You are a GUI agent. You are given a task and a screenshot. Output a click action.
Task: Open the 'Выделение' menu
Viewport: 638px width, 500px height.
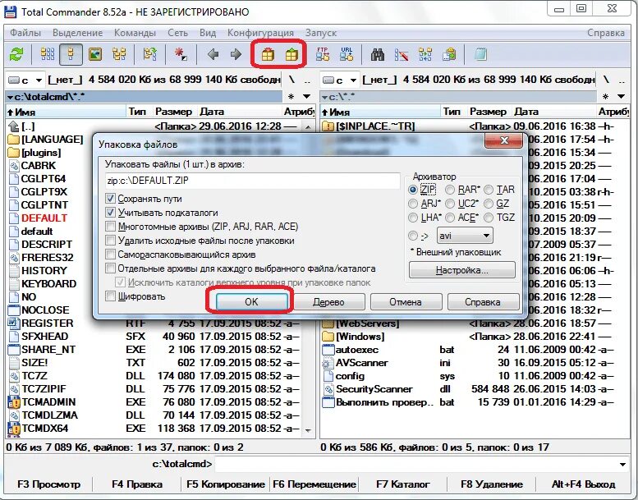pyautogui.click(x=77, y=33)
